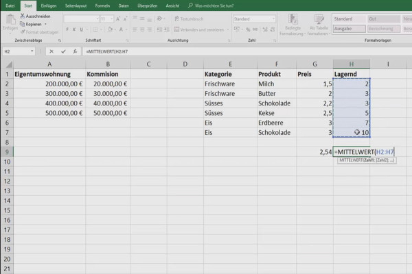Click the increase font size icon
The height and width of the screenshot is (274, 412).
pos(118,19)
